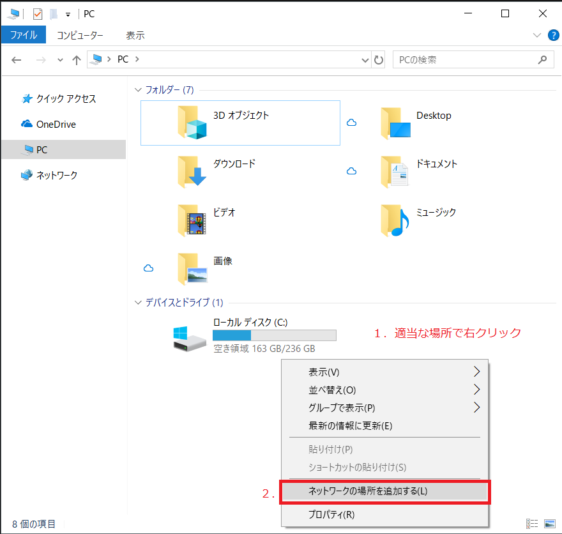Click the help question mark icon

point(553,35)
